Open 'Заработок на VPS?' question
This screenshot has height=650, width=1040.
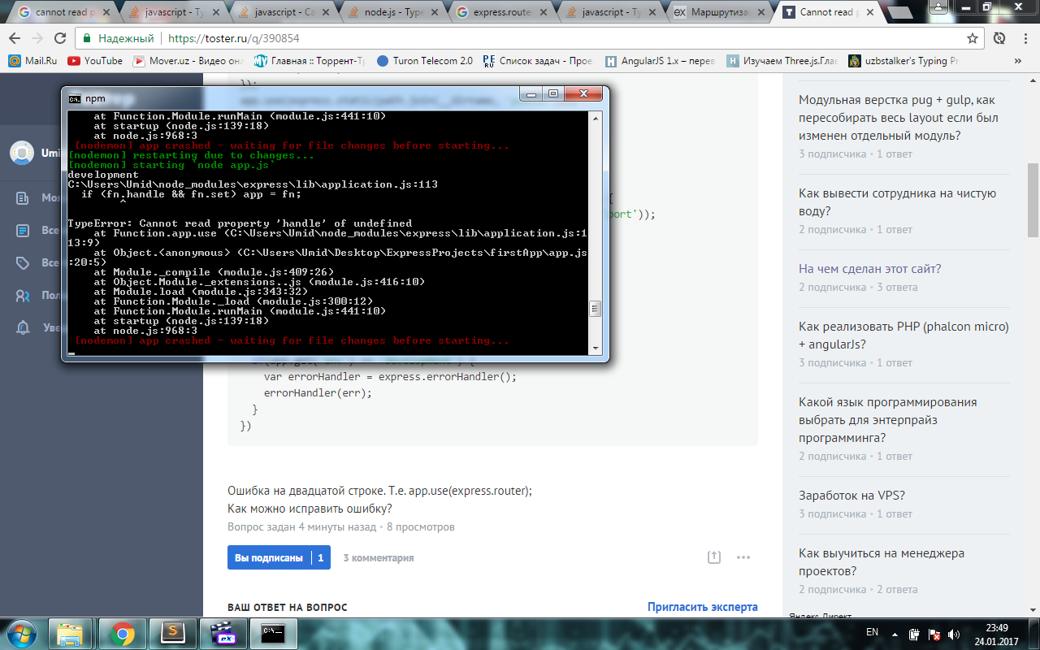(x=851, y=496)
